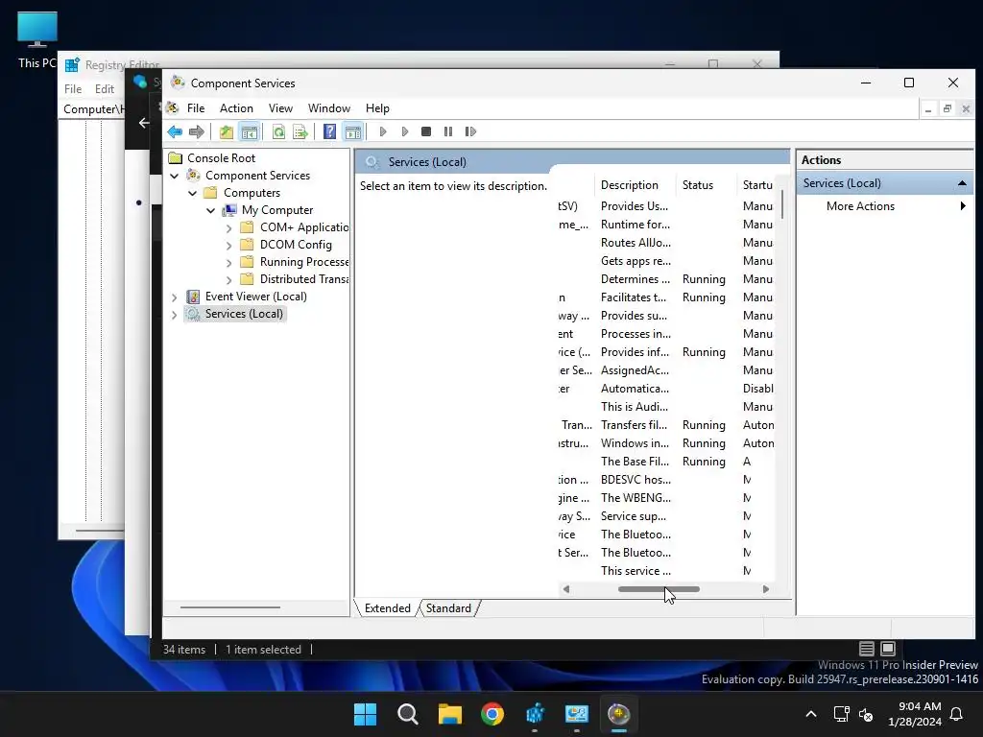Show hidden system tray icons
The width and height of the screenshot is (983, 737).
[810, 714]
